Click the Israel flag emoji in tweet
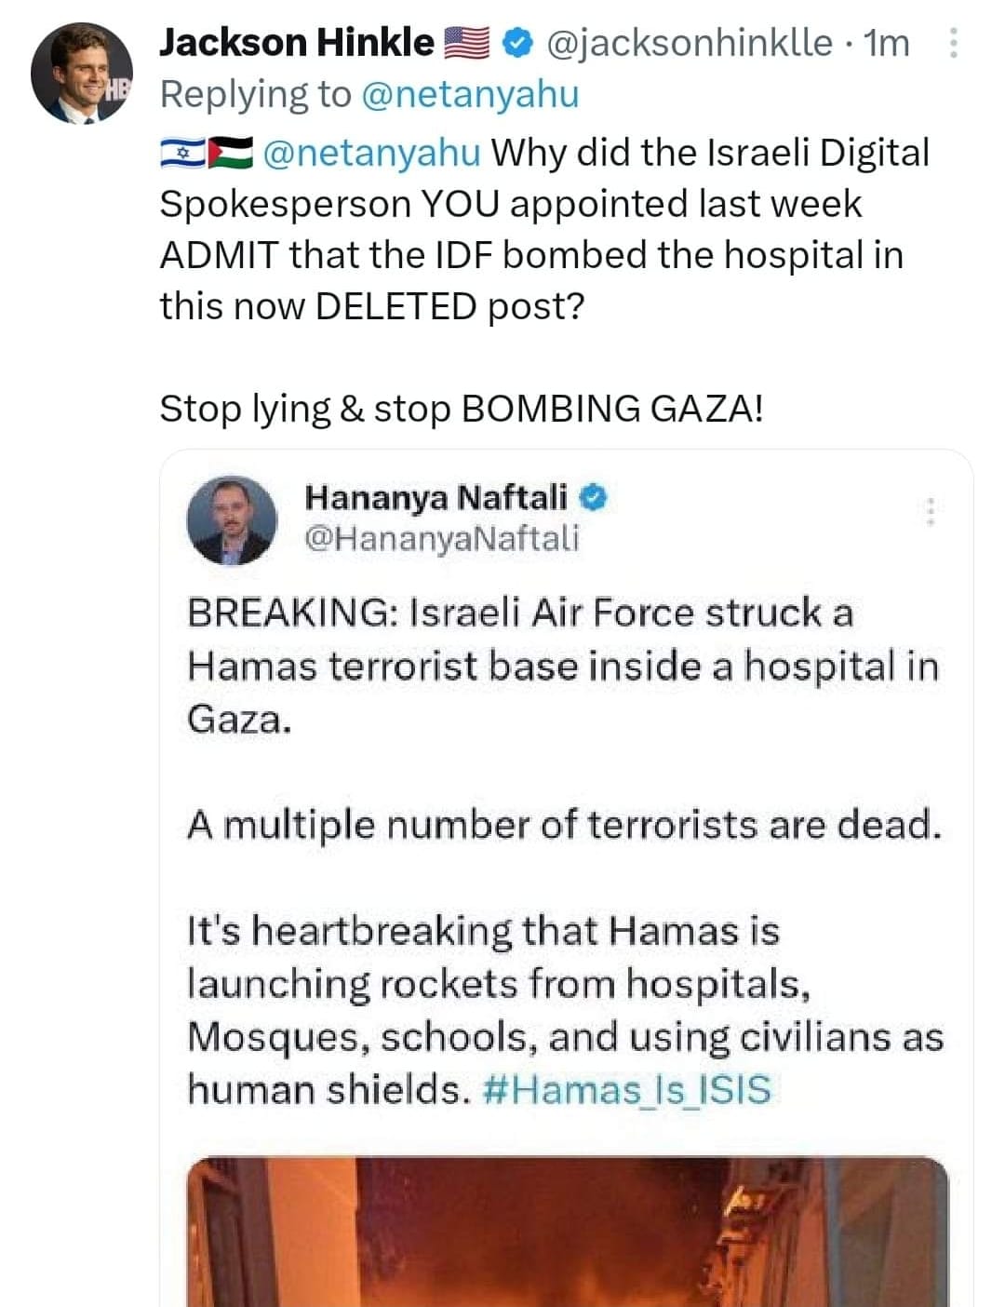Viewport: 1005px width, 1307px height. [182, 153]
